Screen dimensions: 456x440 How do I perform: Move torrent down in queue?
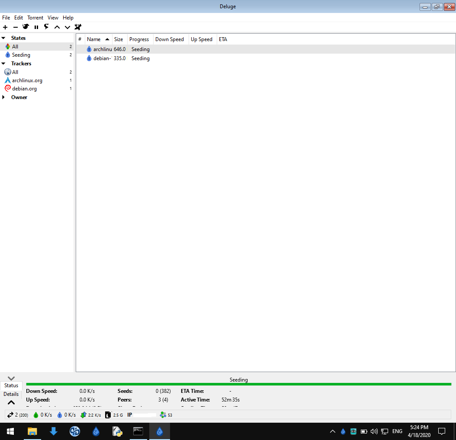click(67, 27)
